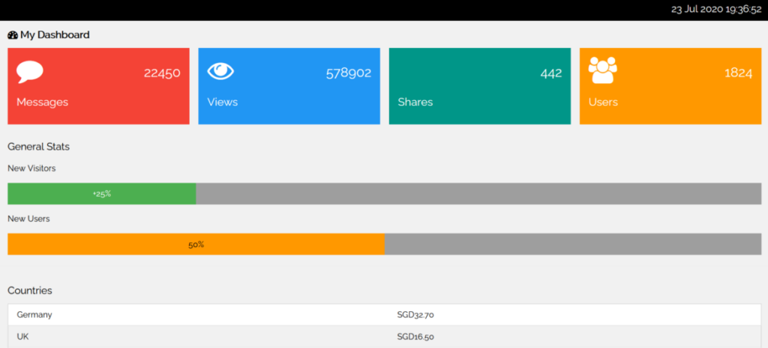This screenshot has height=348, width=768.
Task: Click the 22450 messages count
Action: 162,73
